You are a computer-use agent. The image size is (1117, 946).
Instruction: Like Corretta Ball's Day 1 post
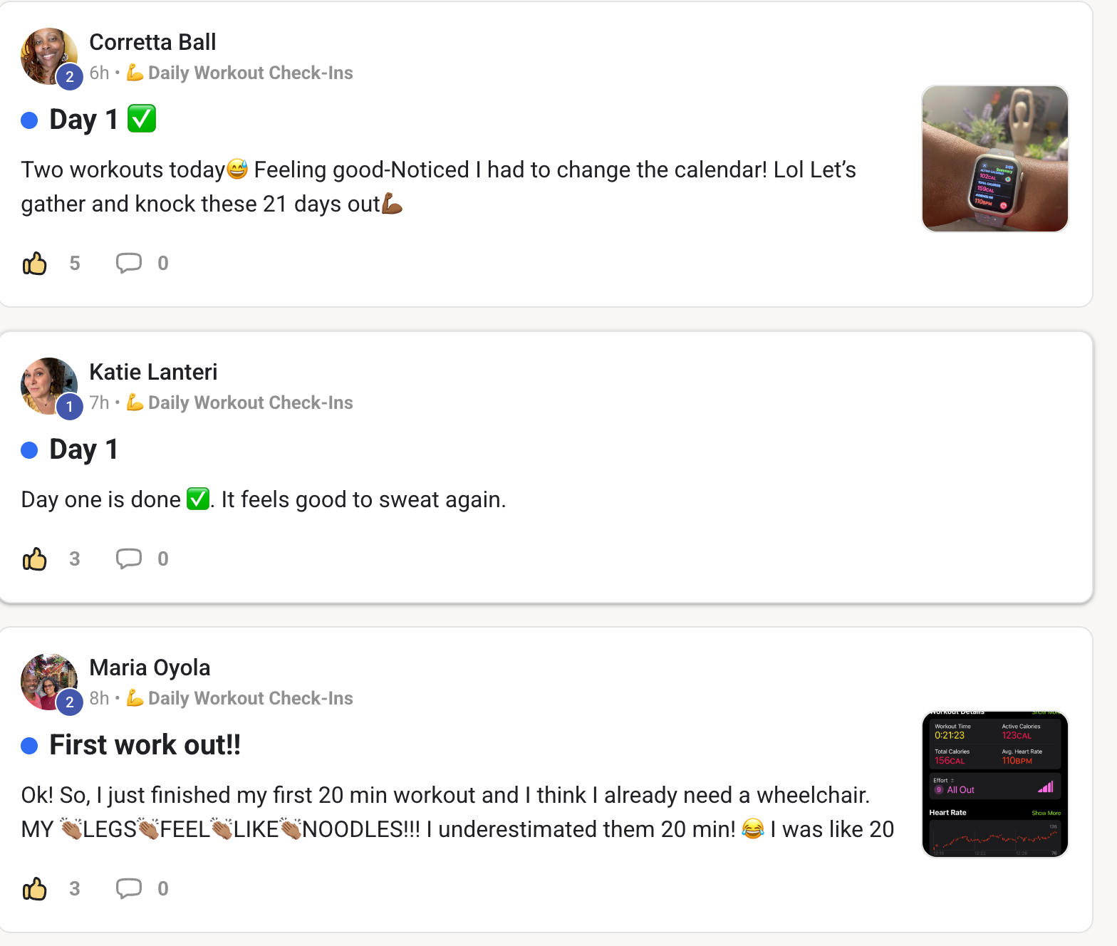point(35,264)
